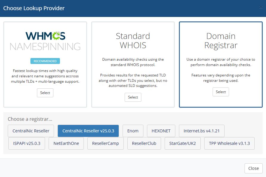The width and height of the screenshot is (266, 177).
Task: Click text 'Features vary depending upon the'
Action: tap(221, 75)
